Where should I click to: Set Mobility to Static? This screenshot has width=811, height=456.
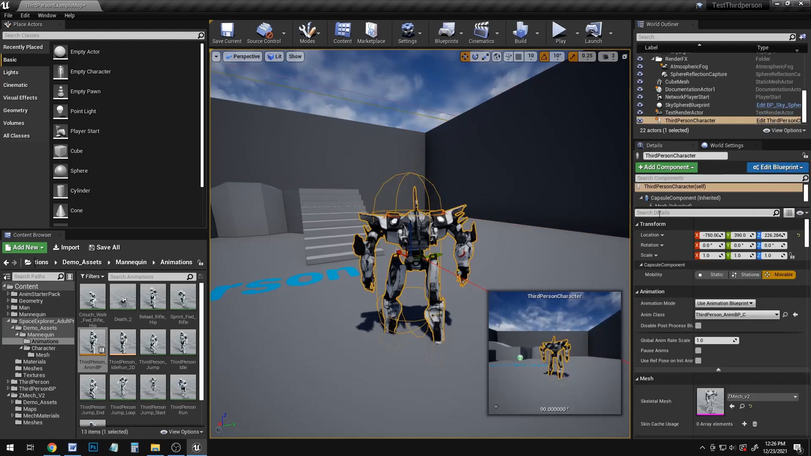tap(711, 275)
